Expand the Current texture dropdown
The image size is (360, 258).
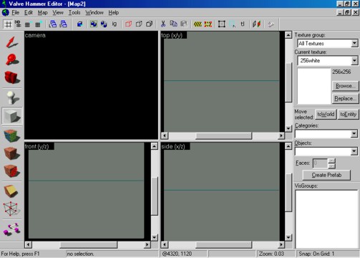[354, 61]
